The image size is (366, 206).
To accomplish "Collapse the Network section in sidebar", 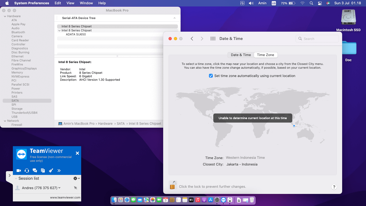I will [x=5, y=121].
